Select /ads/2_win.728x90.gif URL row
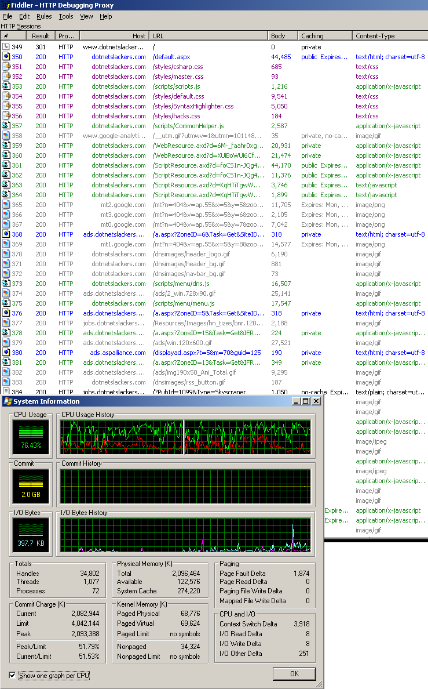This screenshot has width=428, height=689. pyautogui.click(x=184, y=293)
